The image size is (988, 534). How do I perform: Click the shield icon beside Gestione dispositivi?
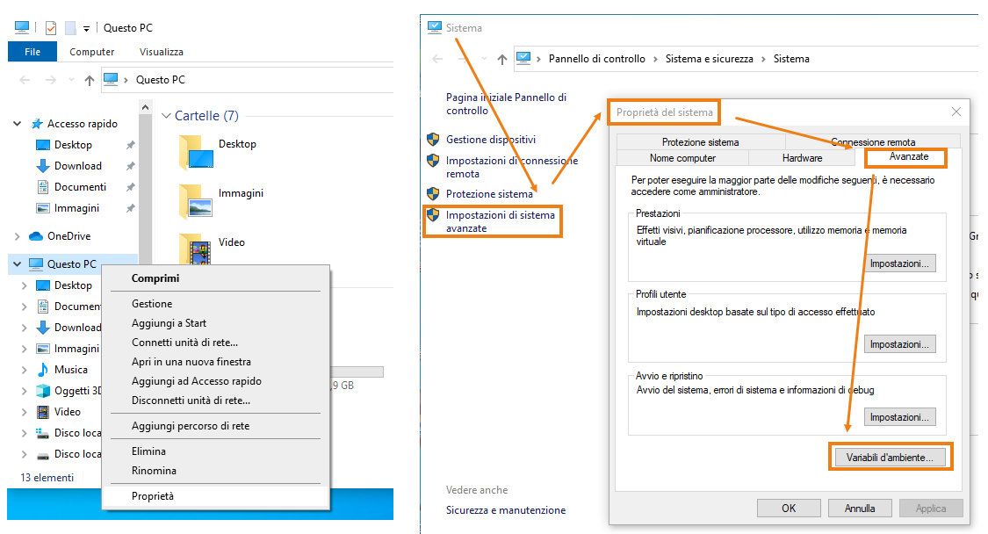(x=433, y=140)
